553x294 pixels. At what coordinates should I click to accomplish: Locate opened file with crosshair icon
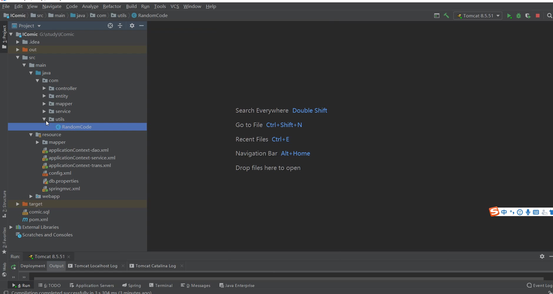pos(110,26)
